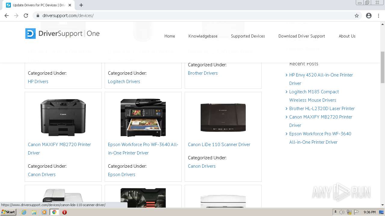Viewport: 385px width, 216px height.
Task: Click the Canon MAXIFY MB2720 printer image
Action: click(63, 117)
